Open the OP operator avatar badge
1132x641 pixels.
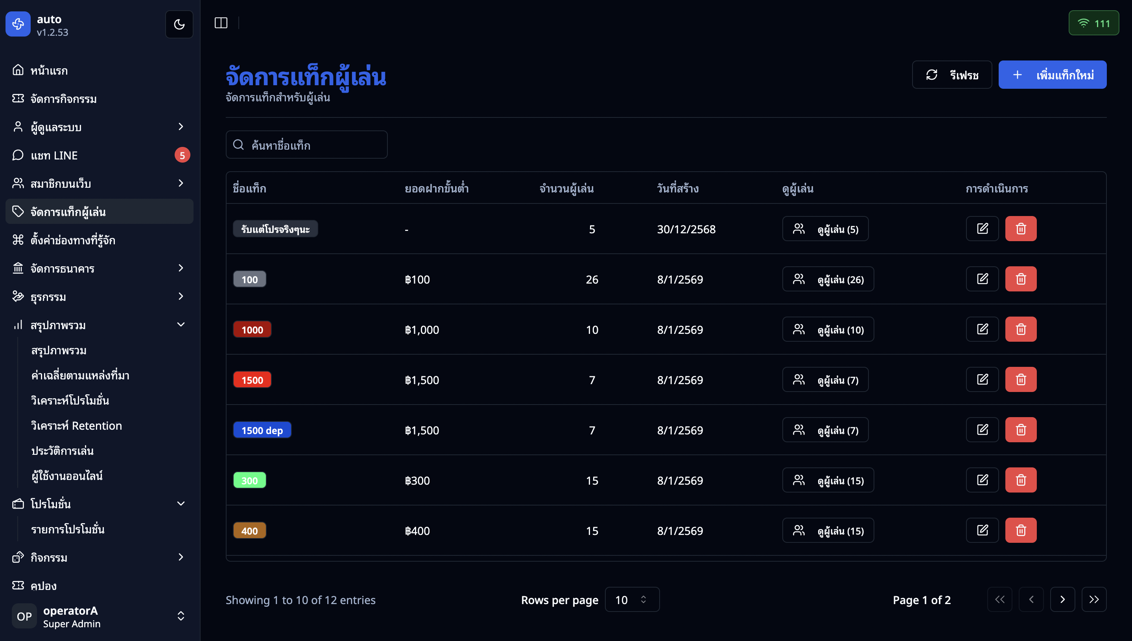pyautogui.click(x=24, y=616)
